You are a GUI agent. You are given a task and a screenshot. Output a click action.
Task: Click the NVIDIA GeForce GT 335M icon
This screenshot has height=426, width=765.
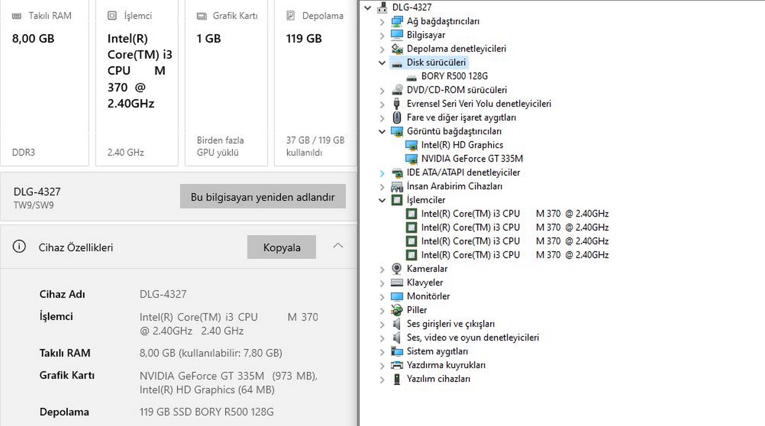[x=412, y=159]
